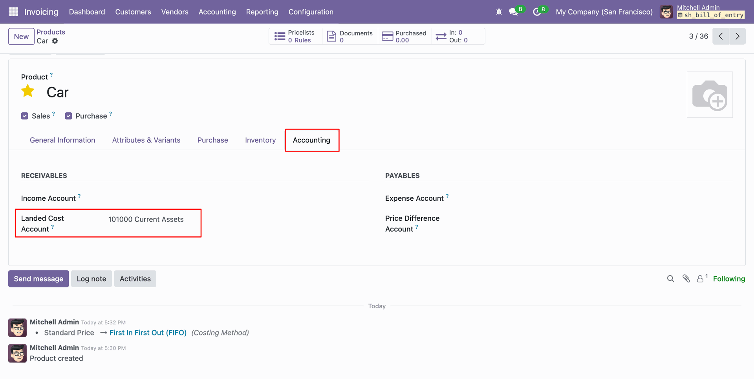Screen dimensions: 754x379
Task: Uncheck the Sales checkbox
Action: [x=25, y=116]
